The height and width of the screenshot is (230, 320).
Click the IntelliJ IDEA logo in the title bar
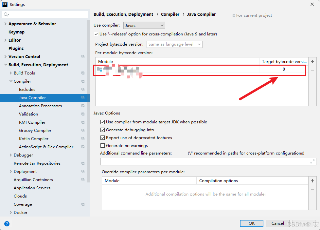[4, 4]
